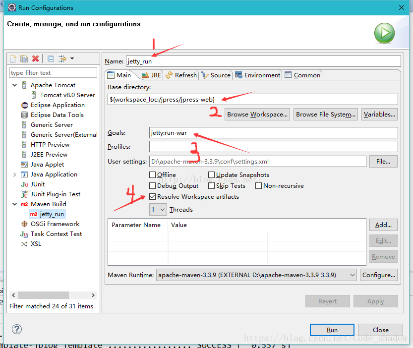The image size is (413, 348).
Task: Click the jetty_run m2 icon
Action: [x=34, y=214]
